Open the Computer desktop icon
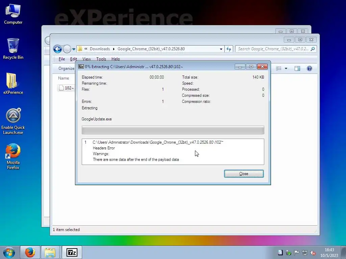Image resolution: width=346 pixels, height=259 pixels. (x=13, y=15)
